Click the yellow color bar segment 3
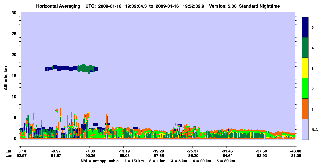The image size is (328, 168). (x=305, y=68)
